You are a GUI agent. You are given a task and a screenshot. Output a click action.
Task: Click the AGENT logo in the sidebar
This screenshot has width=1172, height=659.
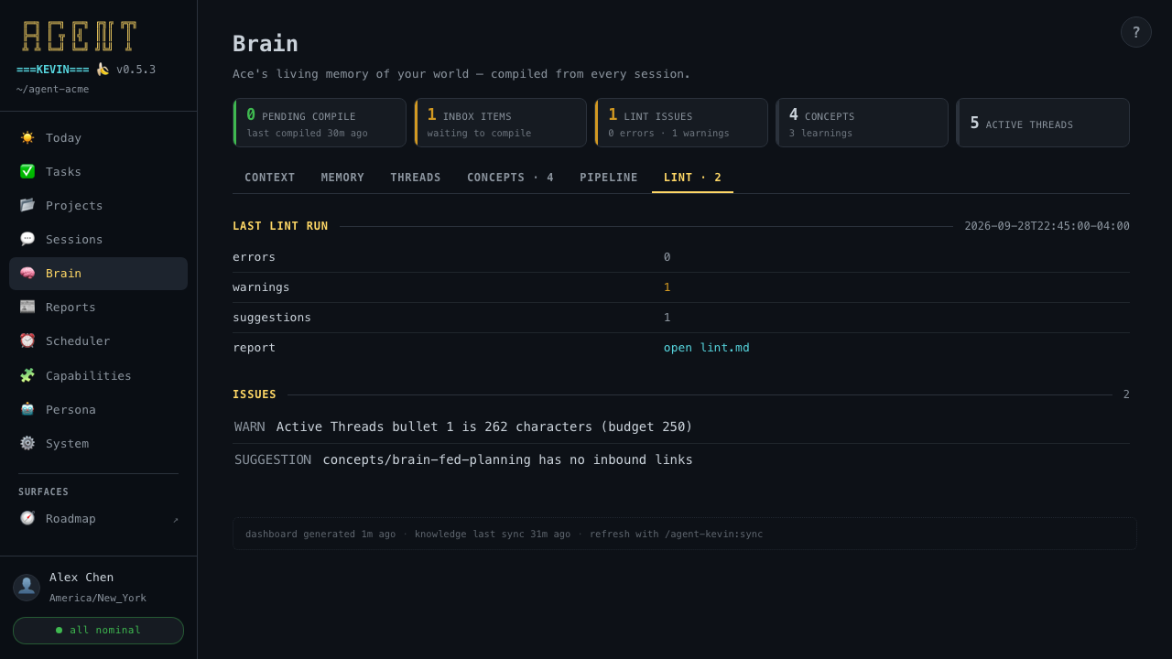[x=80, y=37]
